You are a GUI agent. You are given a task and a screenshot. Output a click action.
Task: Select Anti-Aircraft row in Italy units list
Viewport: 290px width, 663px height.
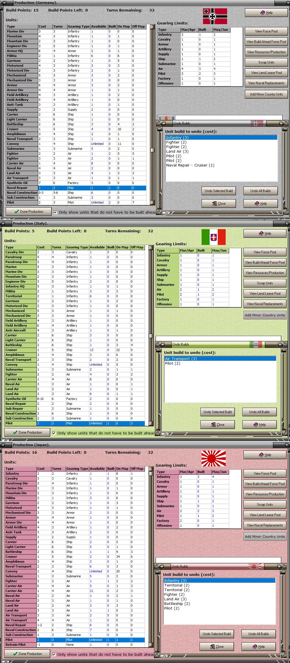point(75,330)
